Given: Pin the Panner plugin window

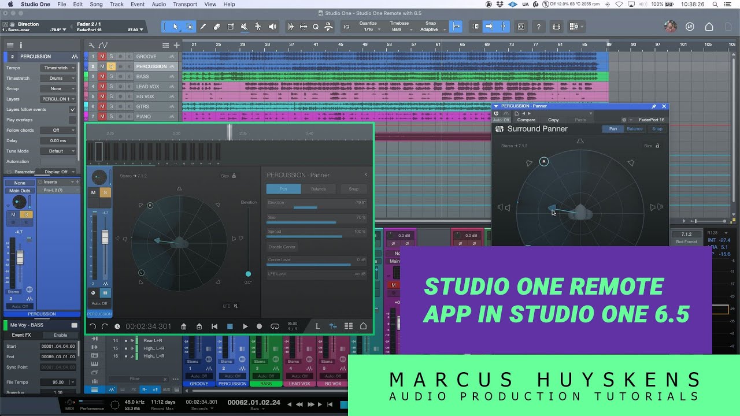Looking at the screenshot, I should click(654, 106).
